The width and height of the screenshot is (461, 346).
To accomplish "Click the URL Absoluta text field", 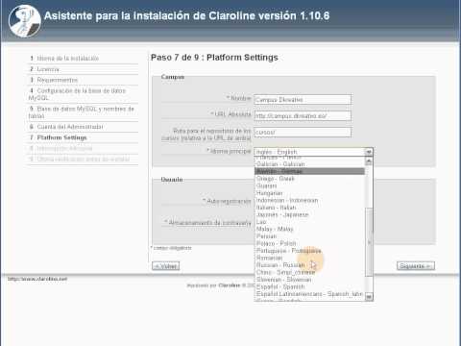I will [x=303, y=116].
